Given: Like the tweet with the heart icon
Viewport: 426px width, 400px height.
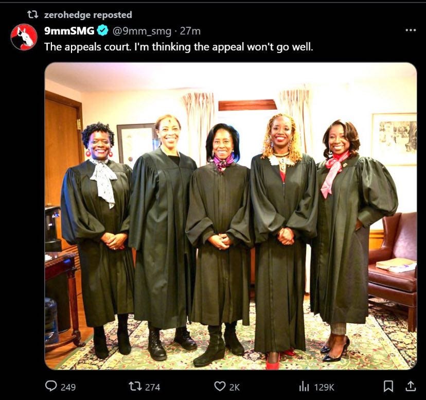Looking at the screenshot, I should pos(220,386).
